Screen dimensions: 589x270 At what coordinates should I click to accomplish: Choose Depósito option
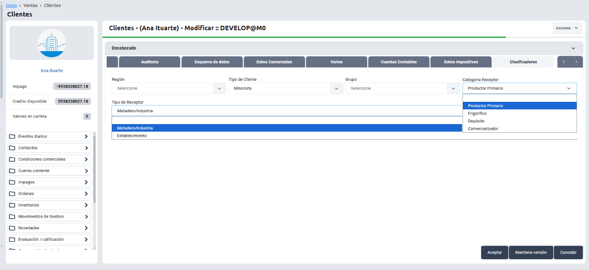(520, 121)
